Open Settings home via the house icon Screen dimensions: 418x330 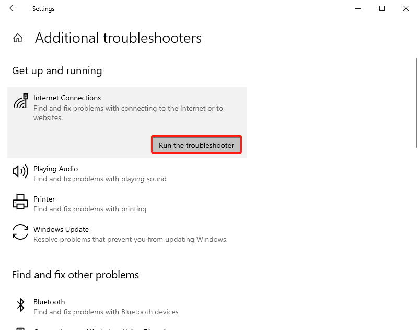pyautogui.click(x=18, y=38)
